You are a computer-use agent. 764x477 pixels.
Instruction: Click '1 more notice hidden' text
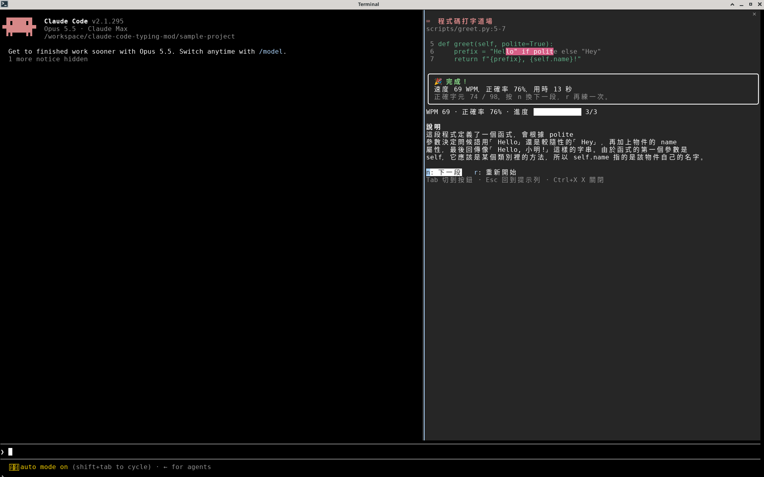pos(48,59)
